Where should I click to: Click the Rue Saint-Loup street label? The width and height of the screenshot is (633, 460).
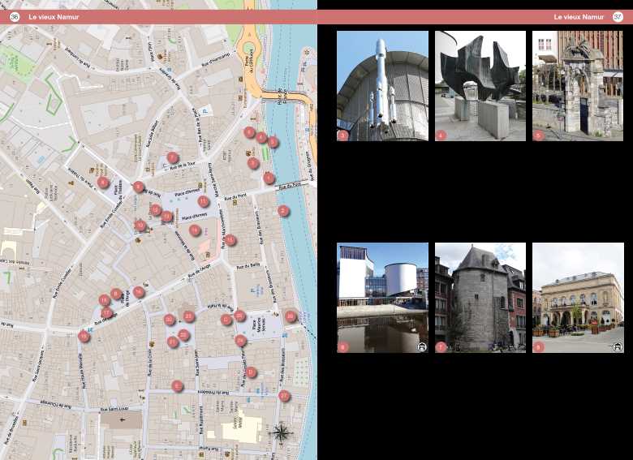click(114, 409)
